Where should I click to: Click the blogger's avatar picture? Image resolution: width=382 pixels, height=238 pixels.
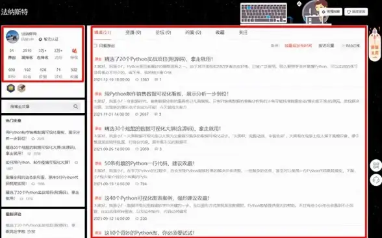(12, 36)
